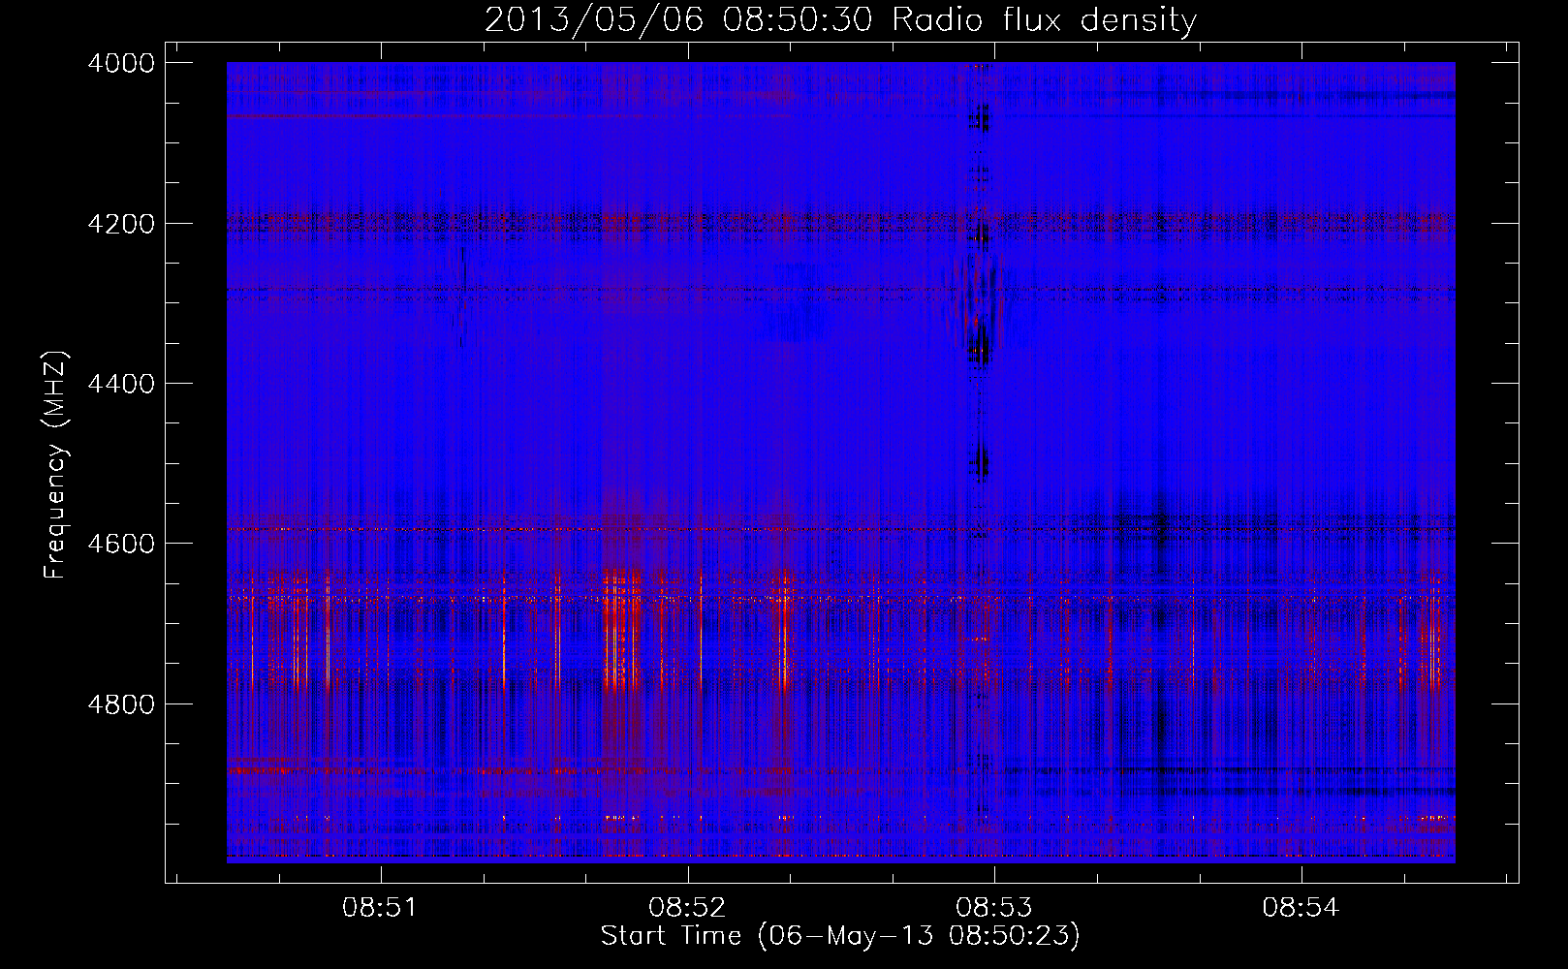This screenshot has height=969, width=1568.
Task: Click the "Frequency (MHZ)" axis label
Action: point(55,465)
